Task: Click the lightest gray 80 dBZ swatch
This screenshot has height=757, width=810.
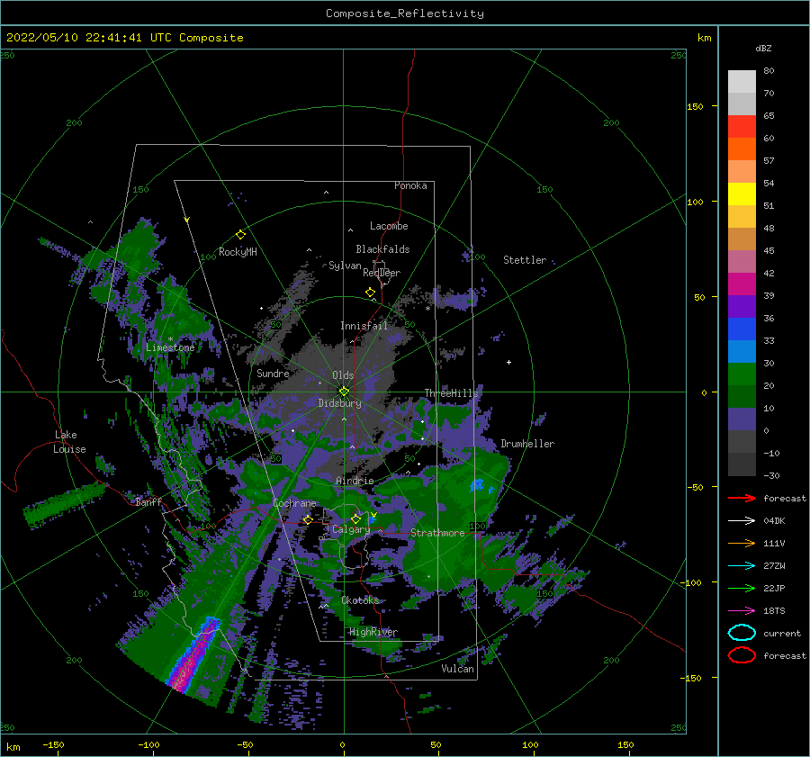Action: pos(742,81)
